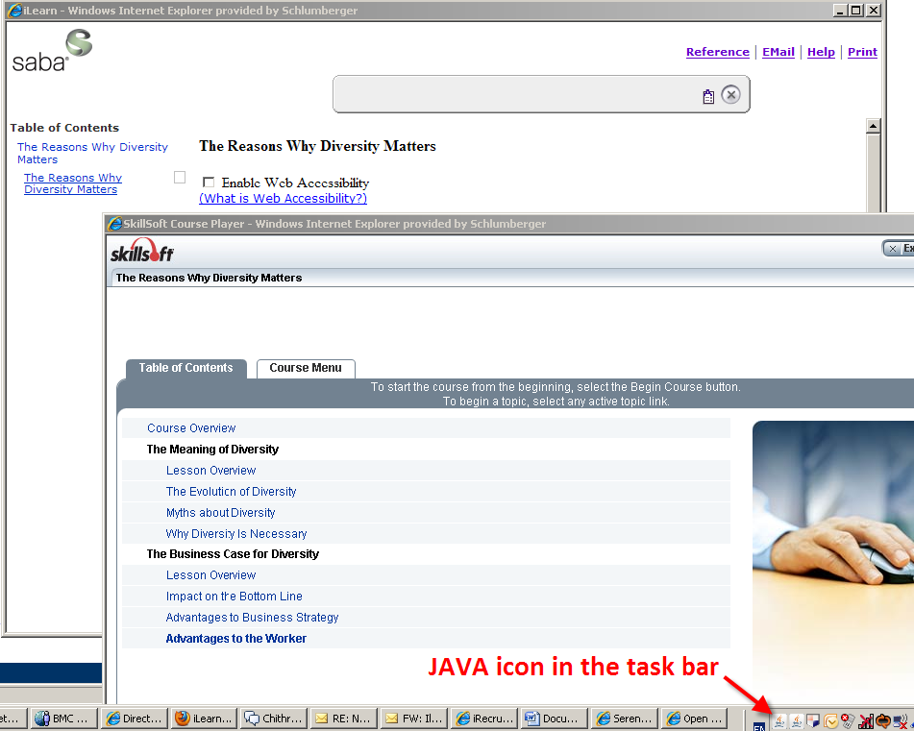Open the FW: Il... mail taskbar window

coord(414,719)
